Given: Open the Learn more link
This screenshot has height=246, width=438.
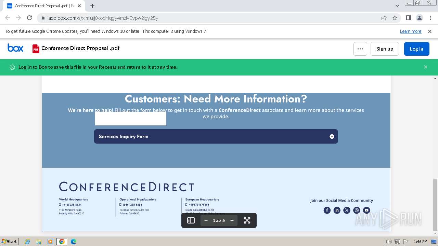Looking at the screenshot, I should click(x=411, y=31).
